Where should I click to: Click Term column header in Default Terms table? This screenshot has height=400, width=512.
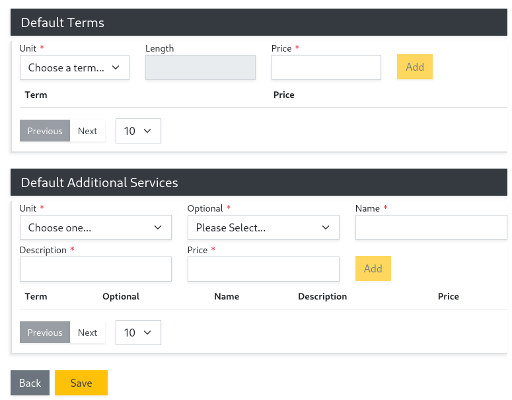(36, 95)
